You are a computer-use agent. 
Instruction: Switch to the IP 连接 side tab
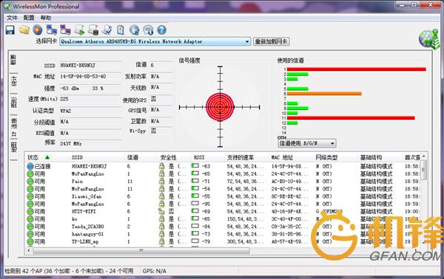(x=13, y=127)
